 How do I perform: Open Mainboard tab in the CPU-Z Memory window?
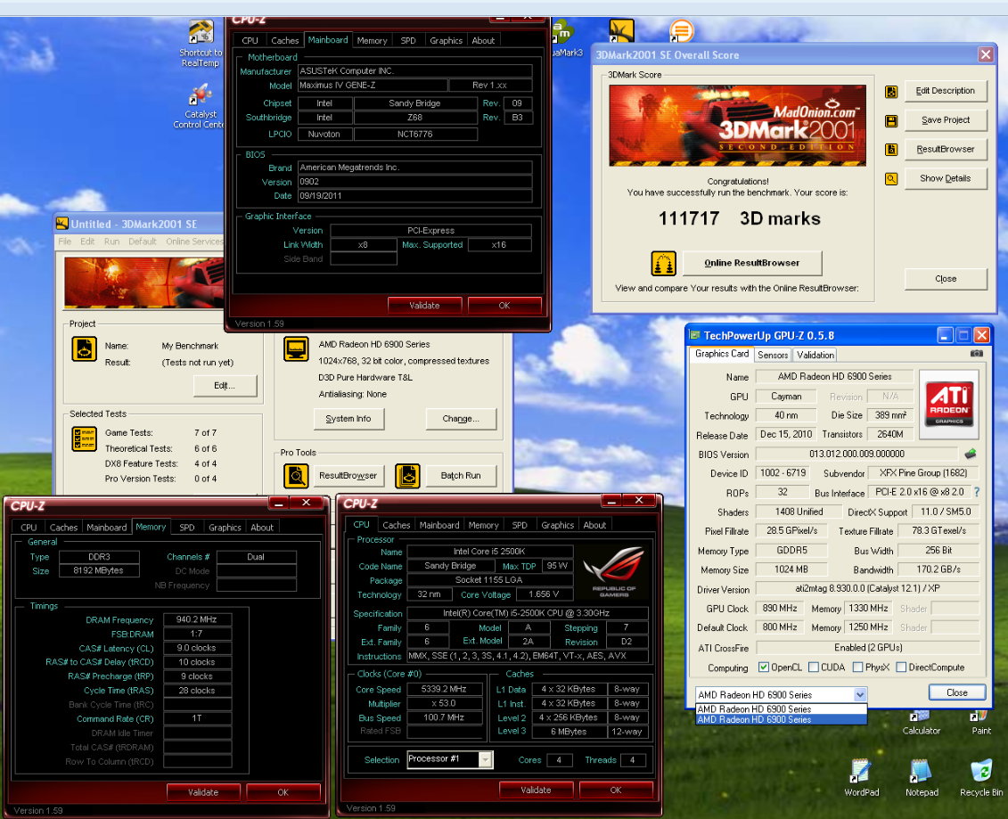(x=107, y=528)
